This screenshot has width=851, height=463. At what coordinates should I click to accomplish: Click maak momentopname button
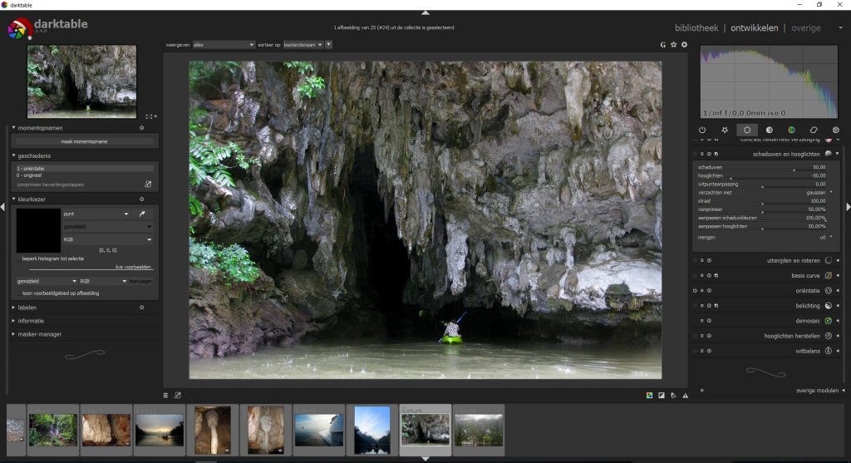84,141
